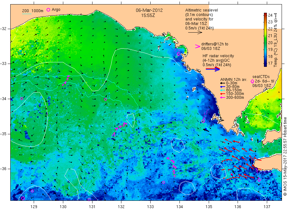Click the sealCTDs magenta diamond legend symbol
The width and height of the screenshot is (289, 211).
point(252,81)
